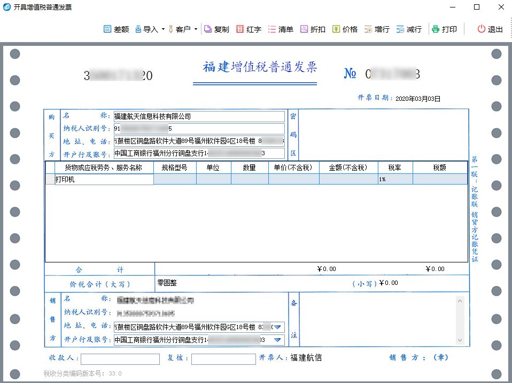Click the buyer 名称 field
Viewport: 512px width, 383px height.
coord(199,116)
